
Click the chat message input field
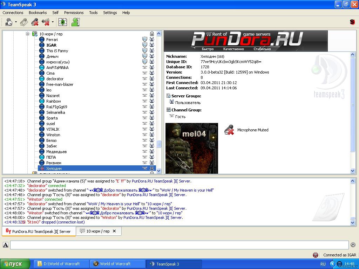(179, 245)
